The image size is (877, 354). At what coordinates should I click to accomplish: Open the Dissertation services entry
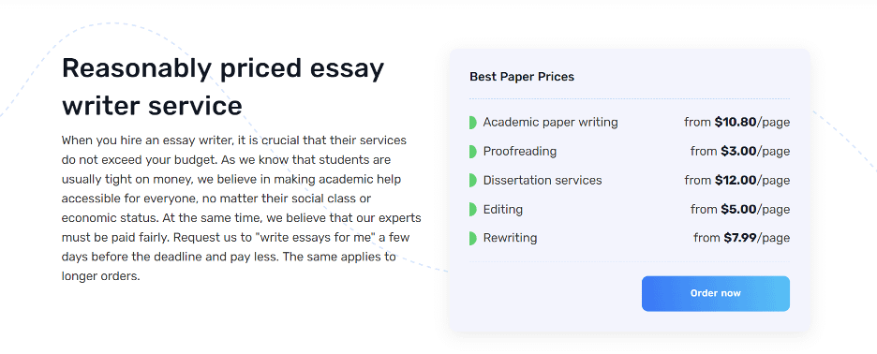click(x=543, y=181)
